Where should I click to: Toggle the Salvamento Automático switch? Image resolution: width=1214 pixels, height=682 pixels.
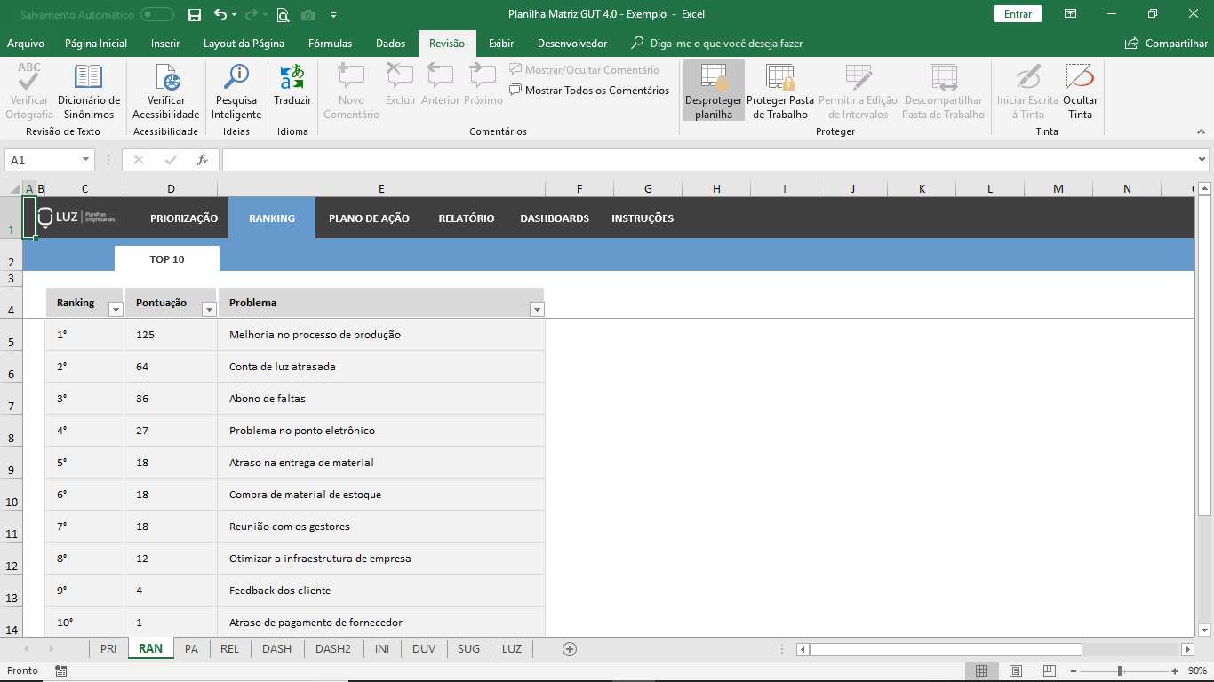pyautogui.click(x=157, y=14)
